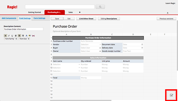The image size is (178, 101).
Task: Open calendar icon in Document date field
Action: (142, 44)
